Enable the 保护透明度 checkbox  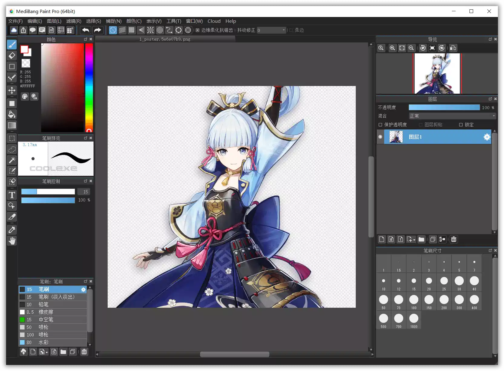point(380,125)
